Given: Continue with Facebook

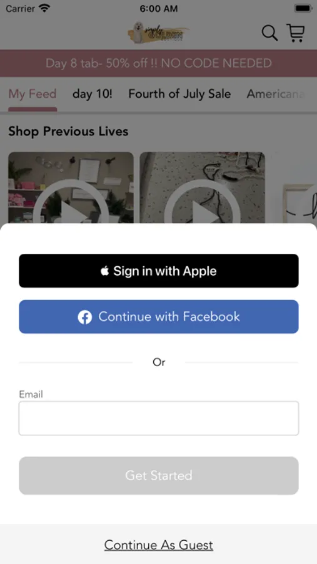Looking at the screenshot, I should (x=159, y=317).
